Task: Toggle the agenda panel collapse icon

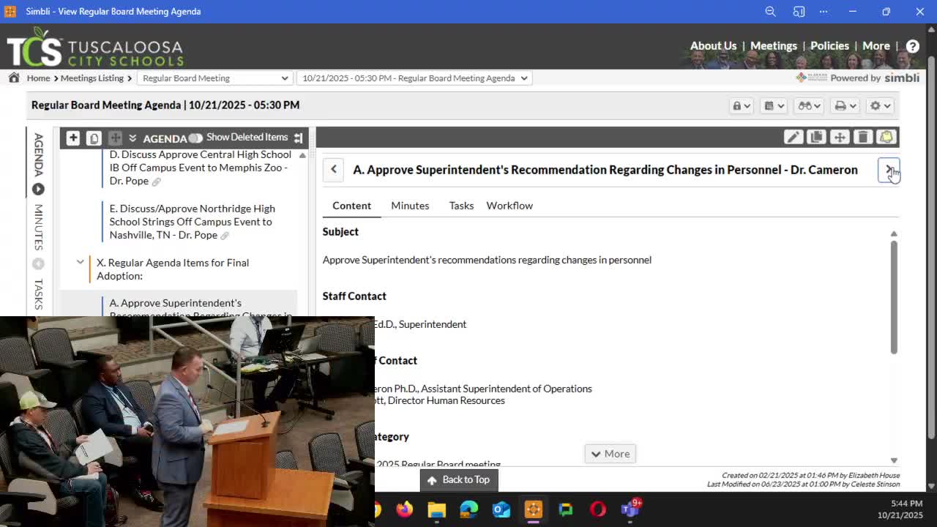Action: pyautogui.click(x=298, y=138)
